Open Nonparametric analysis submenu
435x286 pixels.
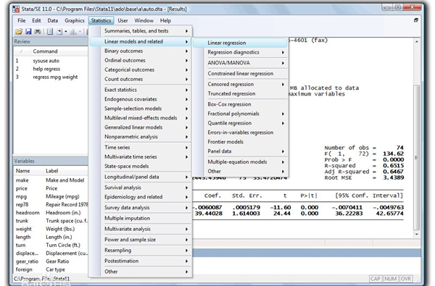[140, 137]
